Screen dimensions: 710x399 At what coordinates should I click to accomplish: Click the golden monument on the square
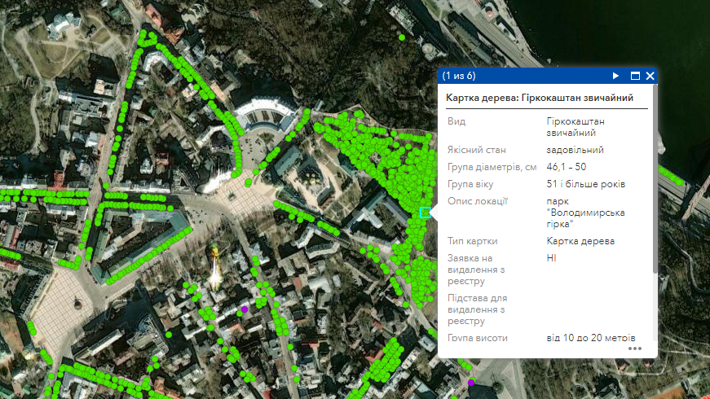tap(216, 267)
